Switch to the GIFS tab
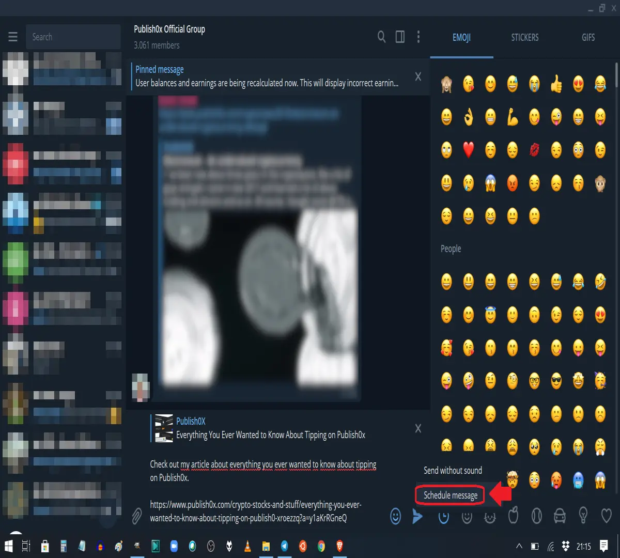The image size is (620, 558). click(588, 37)
